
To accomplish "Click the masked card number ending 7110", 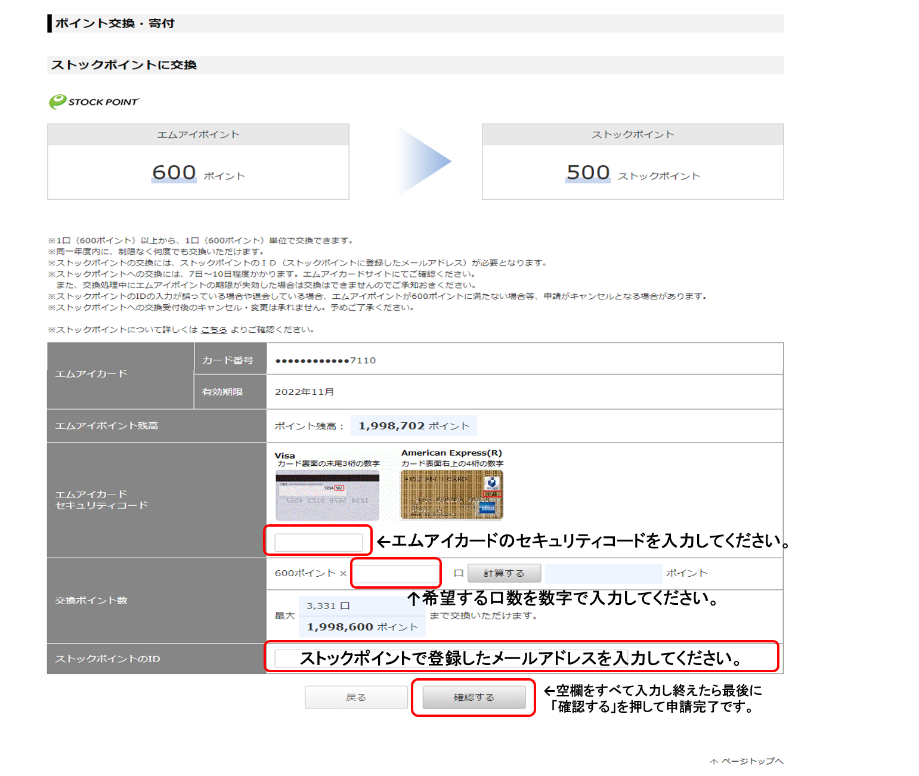I will tap(326, 360).
